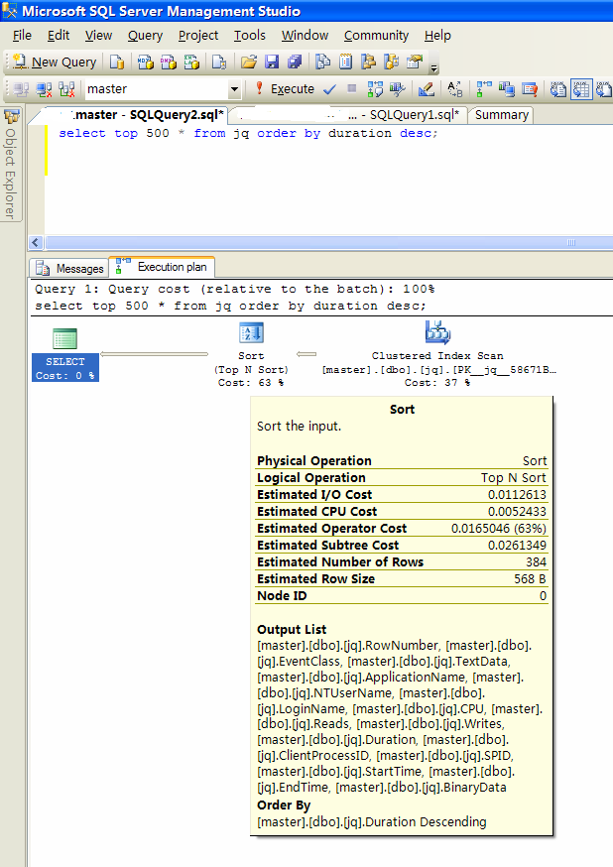Open the master database dropdown
This screenshot has width=613, height=867.
234,89
